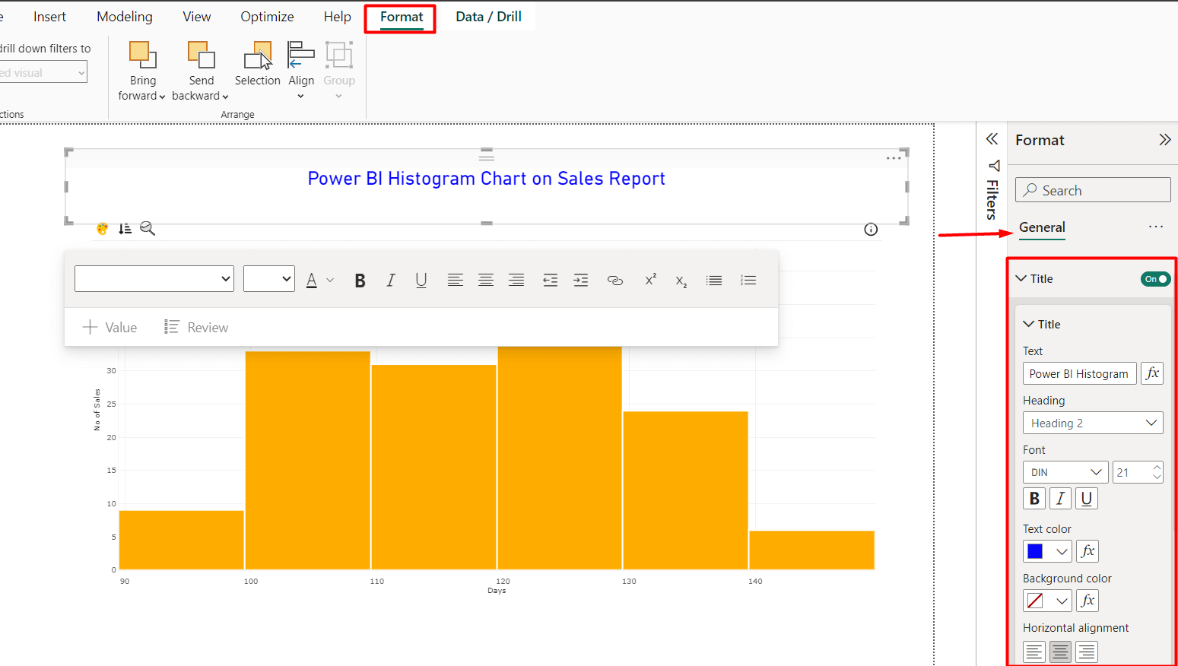This screenshot has width=1178, height=666.
Task: Toggle Underline in the Title font settings
Action: click(1086, 498)
